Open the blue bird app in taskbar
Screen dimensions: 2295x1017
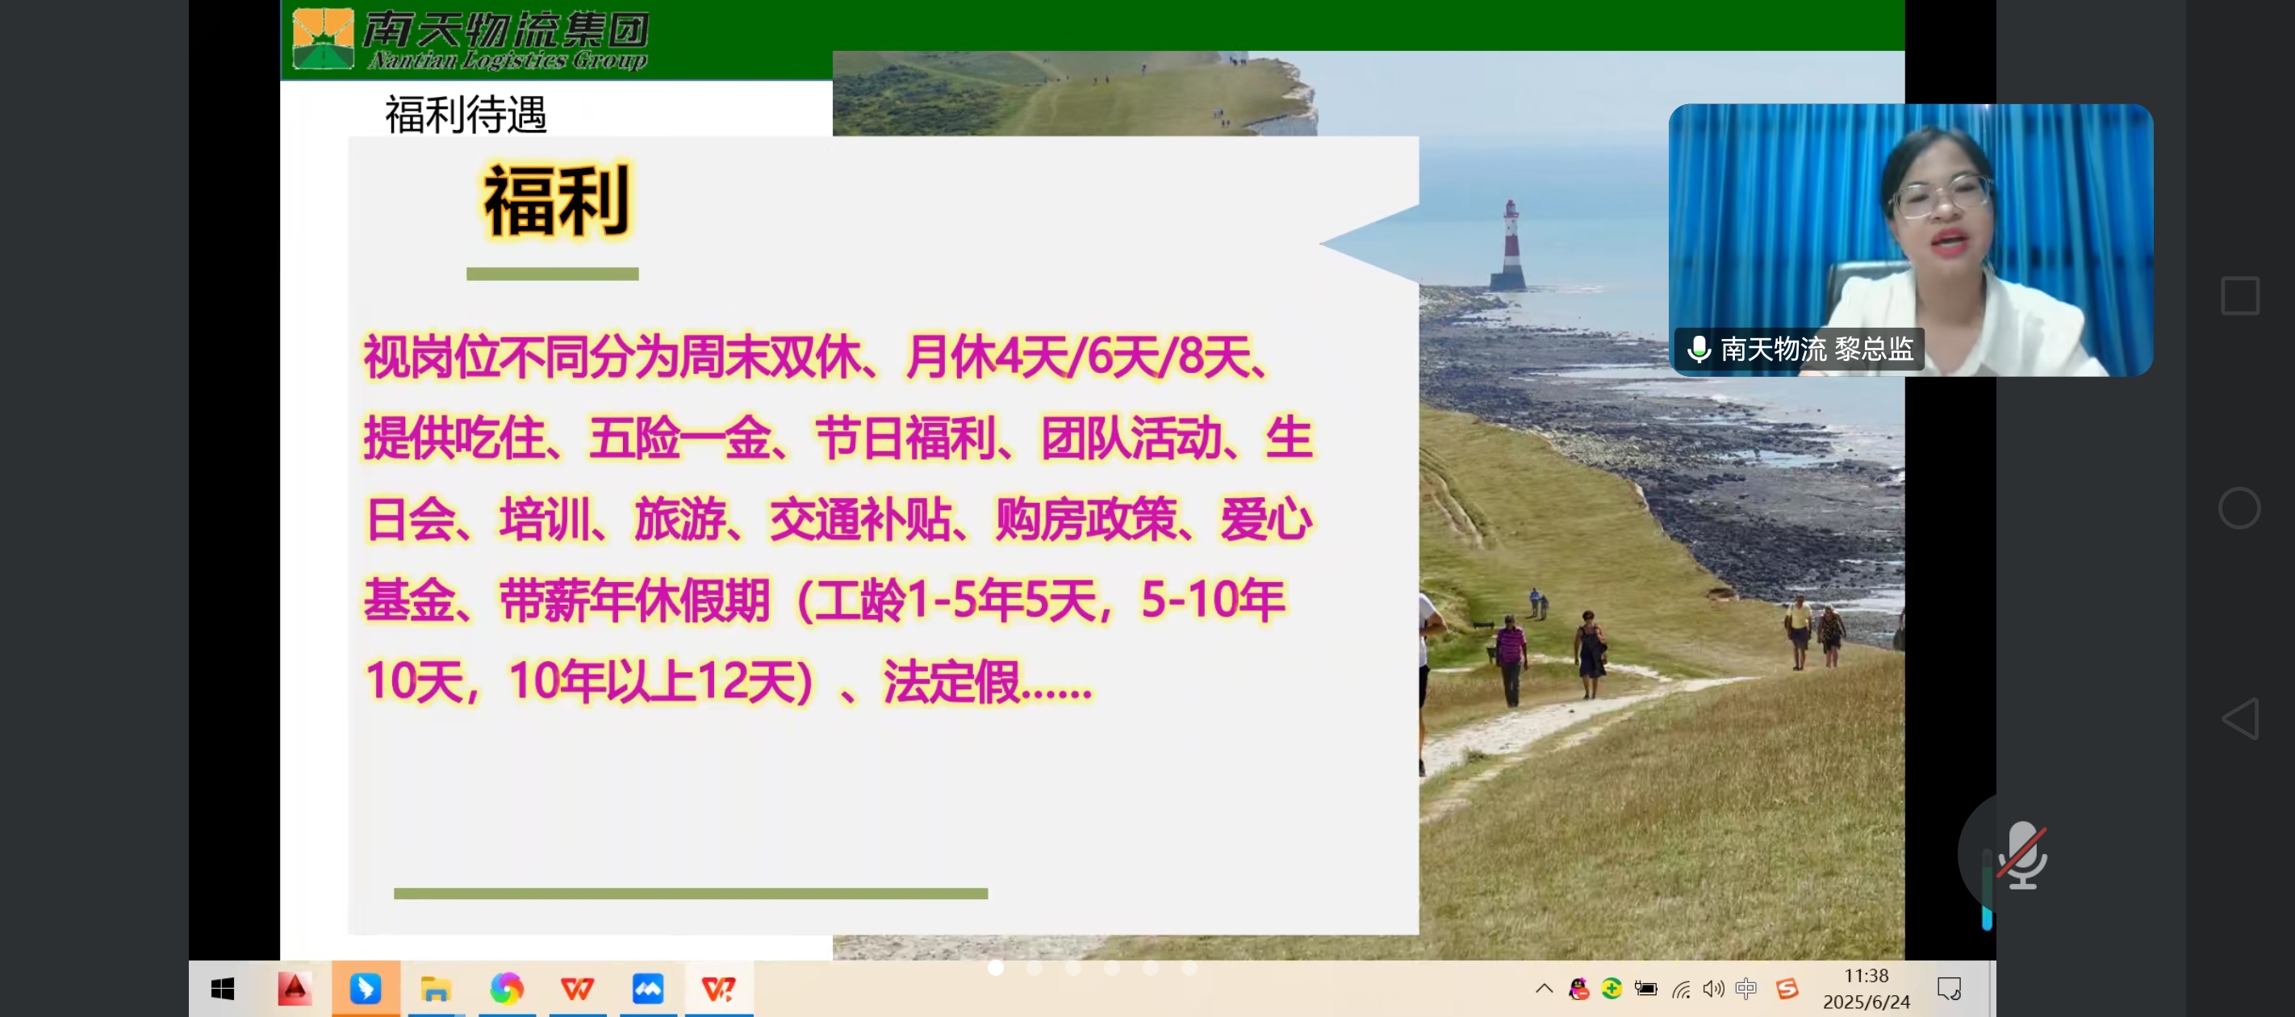[366, 989]
